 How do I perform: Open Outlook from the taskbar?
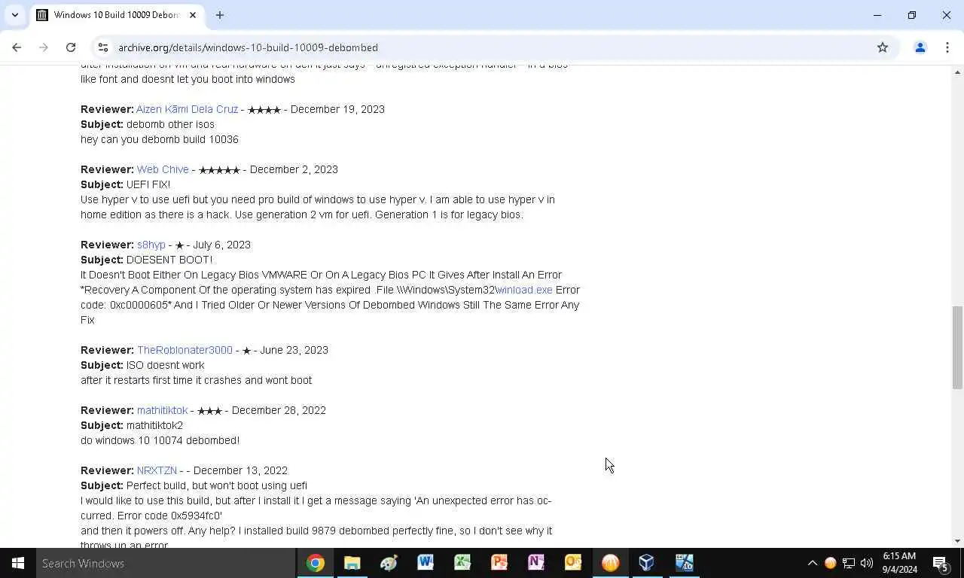(x=573, y=563)
